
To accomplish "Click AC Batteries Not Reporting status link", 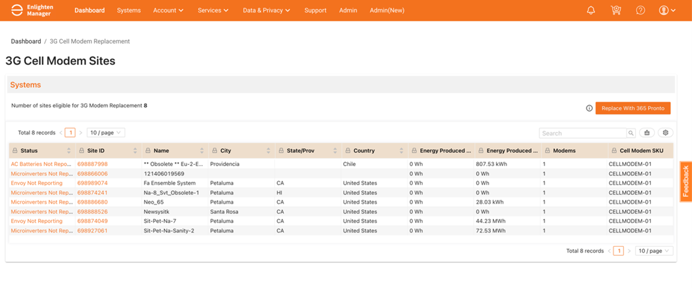I will pyautogui.click(x=41, y=164).
